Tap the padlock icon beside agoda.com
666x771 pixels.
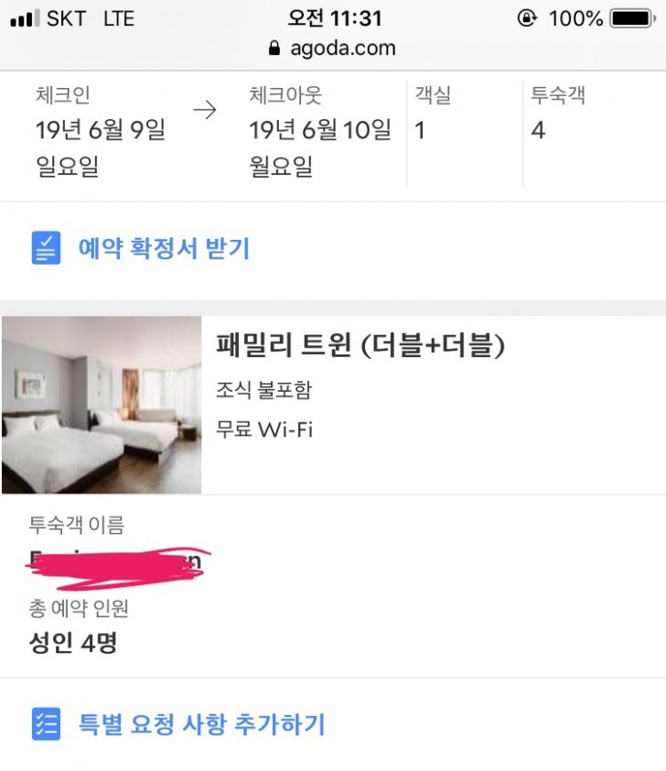[272, 48]
